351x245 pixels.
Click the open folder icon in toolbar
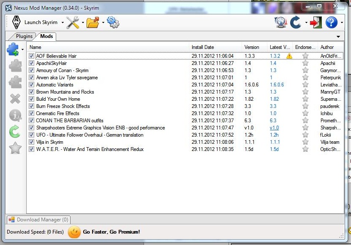click(93, 22)
